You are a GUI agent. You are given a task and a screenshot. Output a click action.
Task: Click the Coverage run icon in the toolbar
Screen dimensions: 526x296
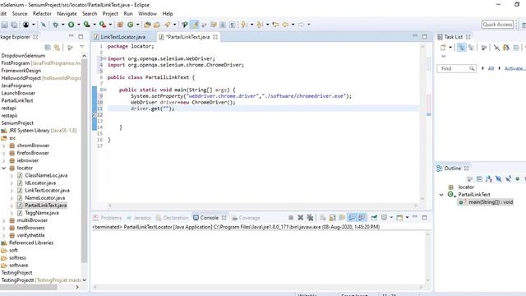(86, 25)
